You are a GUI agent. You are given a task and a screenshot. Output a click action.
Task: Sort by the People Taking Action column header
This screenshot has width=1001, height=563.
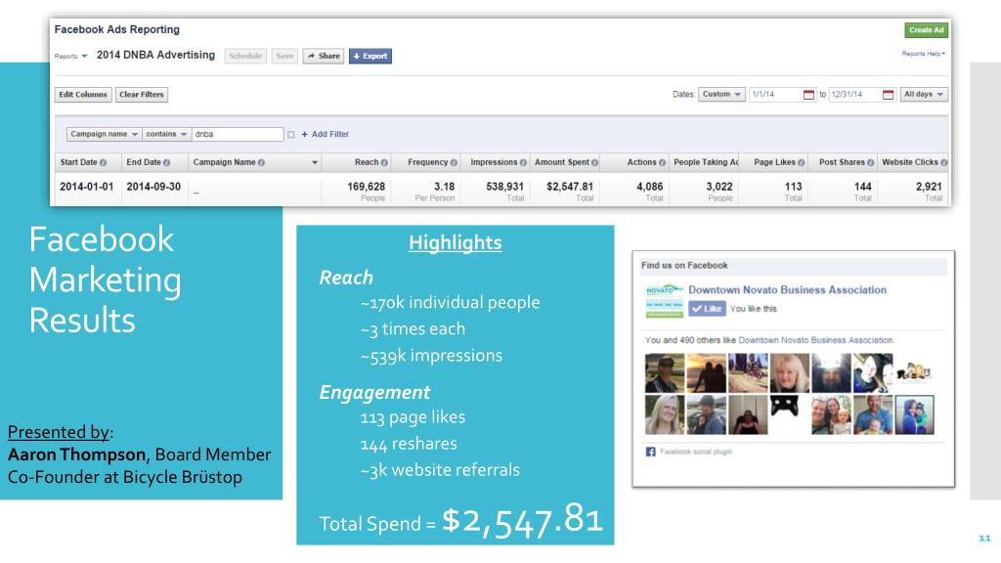[x=706, y=162]
